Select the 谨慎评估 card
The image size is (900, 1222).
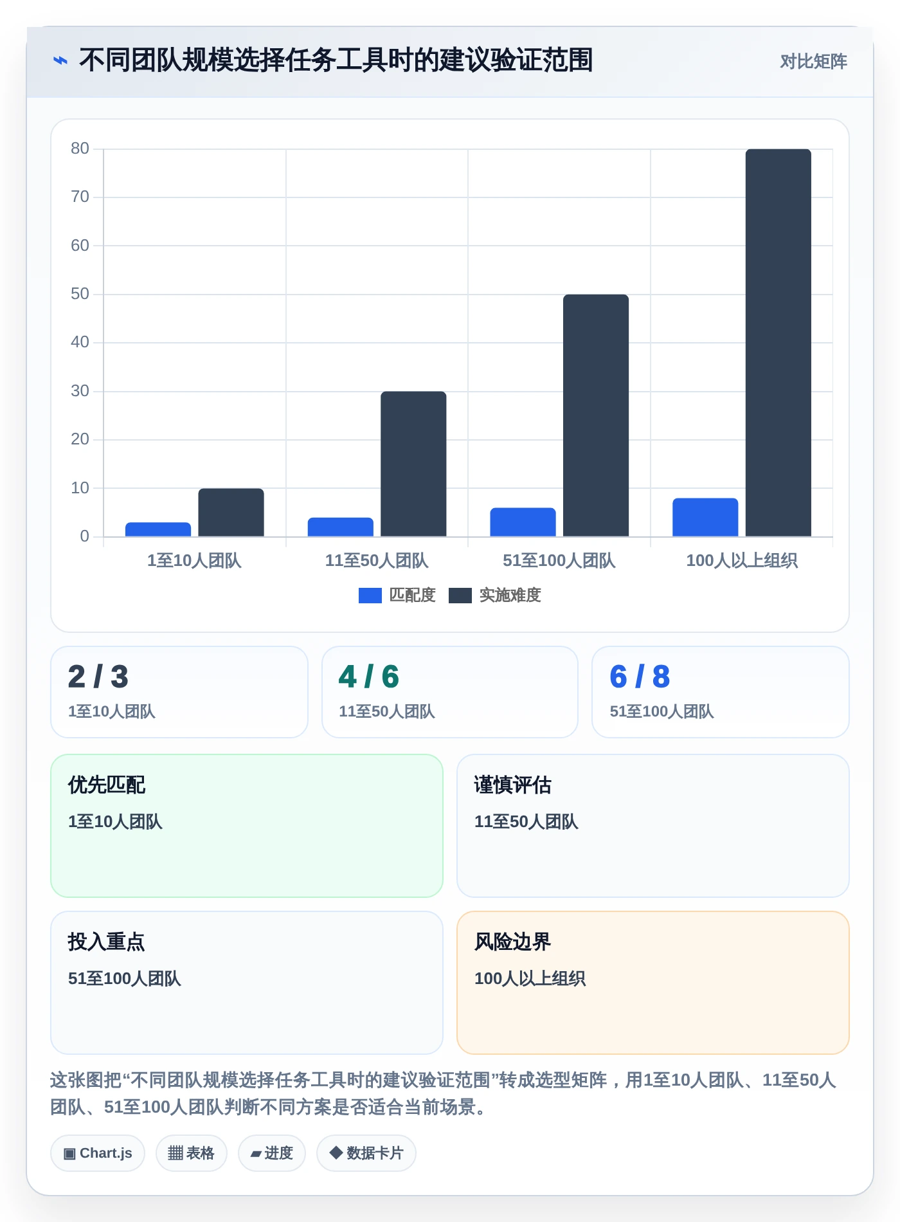[x=653, y=826]
